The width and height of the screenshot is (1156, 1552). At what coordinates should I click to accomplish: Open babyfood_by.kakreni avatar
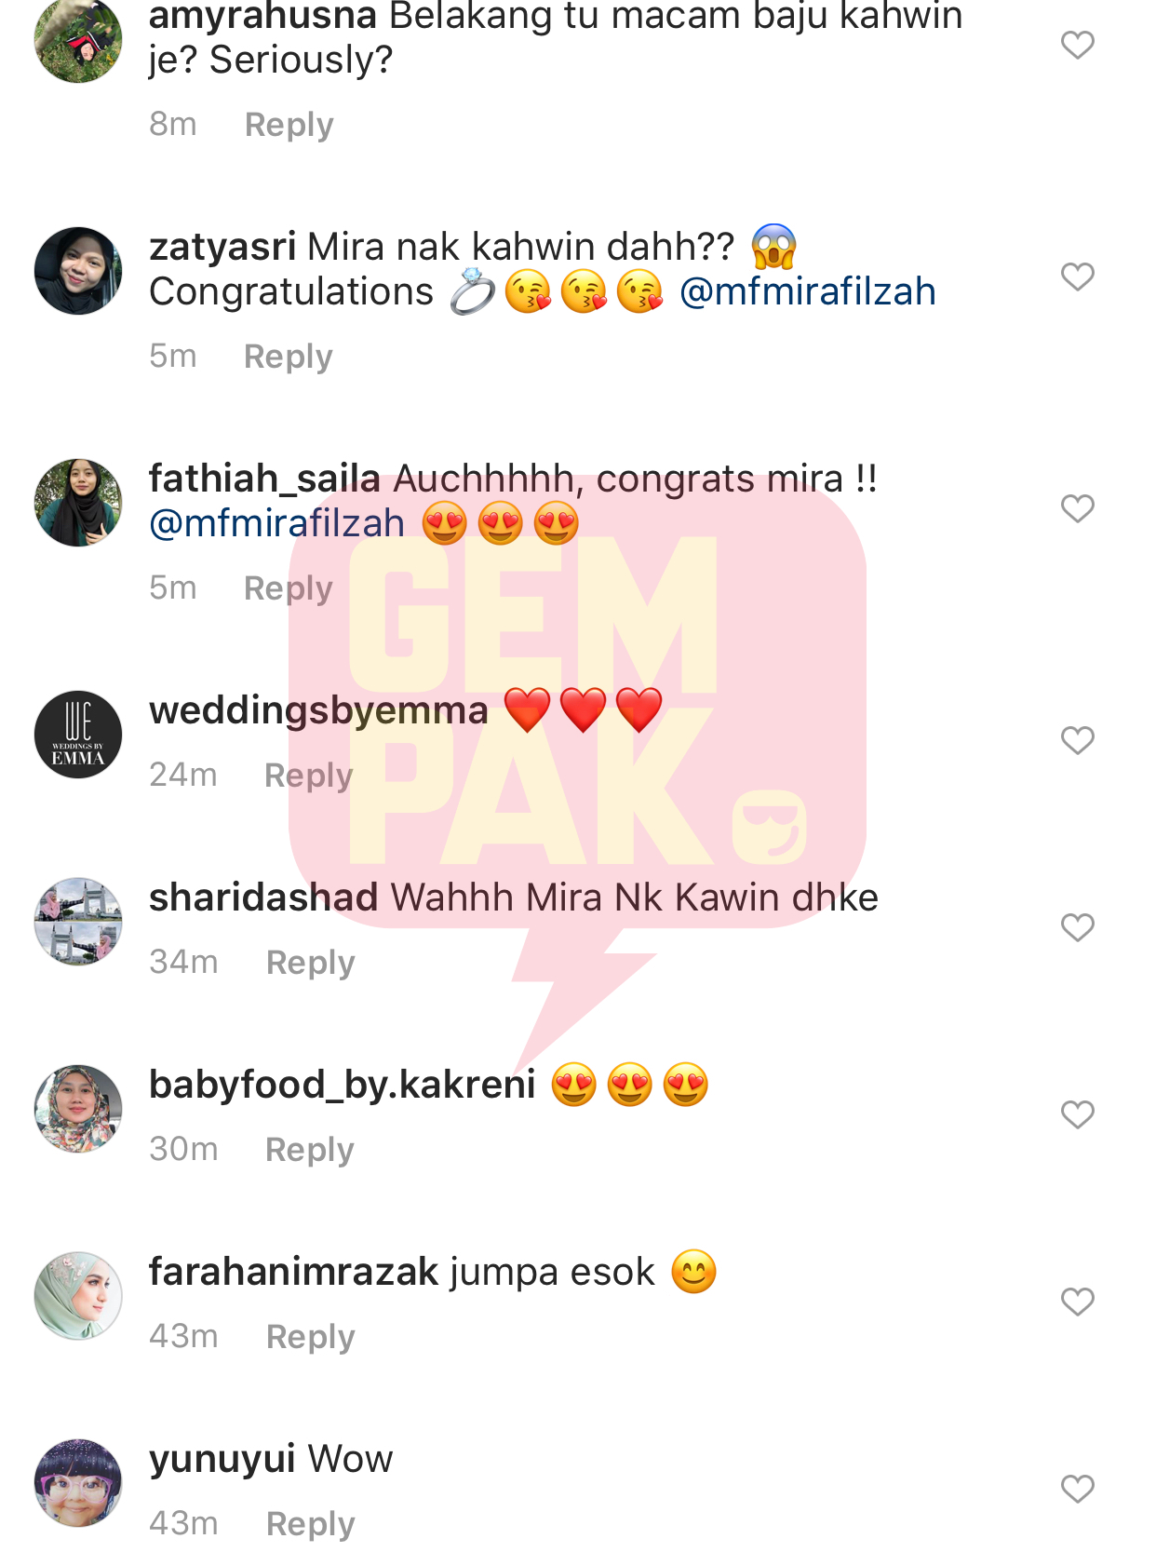pos(78,1109)
